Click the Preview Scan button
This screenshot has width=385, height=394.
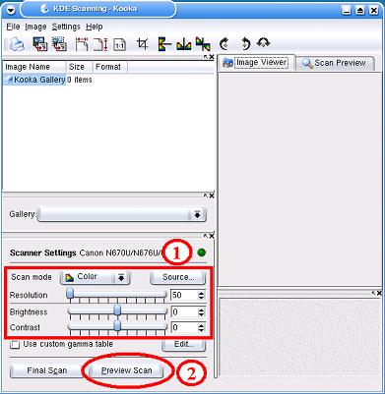[126, 370]
